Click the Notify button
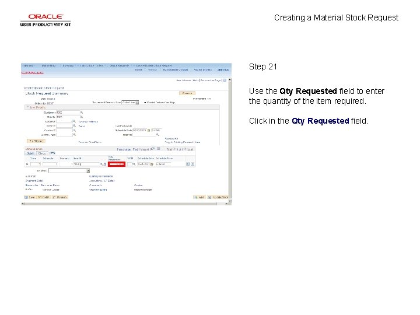This screenshot has width=420, height=315. (x=43, y=197)
